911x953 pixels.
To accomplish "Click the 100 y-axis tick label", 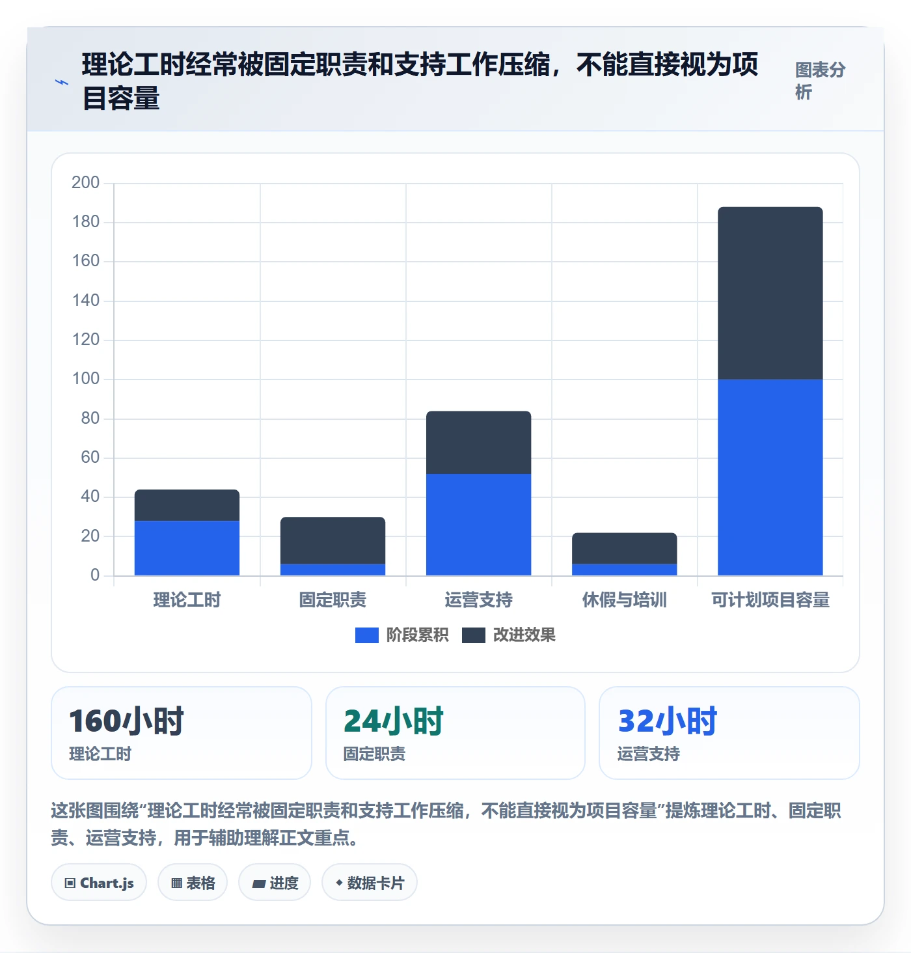I will coord(86,378).
